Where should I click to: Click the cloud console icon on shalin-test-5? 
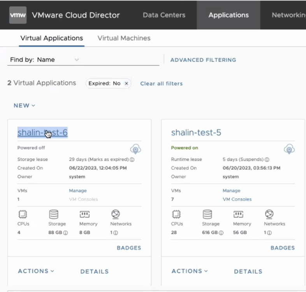pyautogui.click(x=289, y=149)
